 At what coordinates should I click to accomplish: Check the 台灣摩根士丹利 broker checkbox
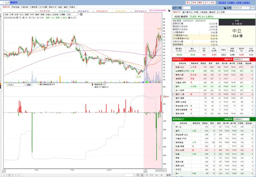click(x=174, y=71)
